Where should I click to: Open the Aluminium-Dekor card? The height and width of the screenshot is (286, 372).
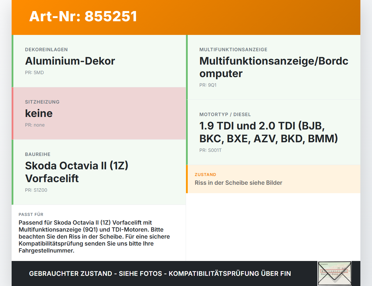[x=99, y=61]
